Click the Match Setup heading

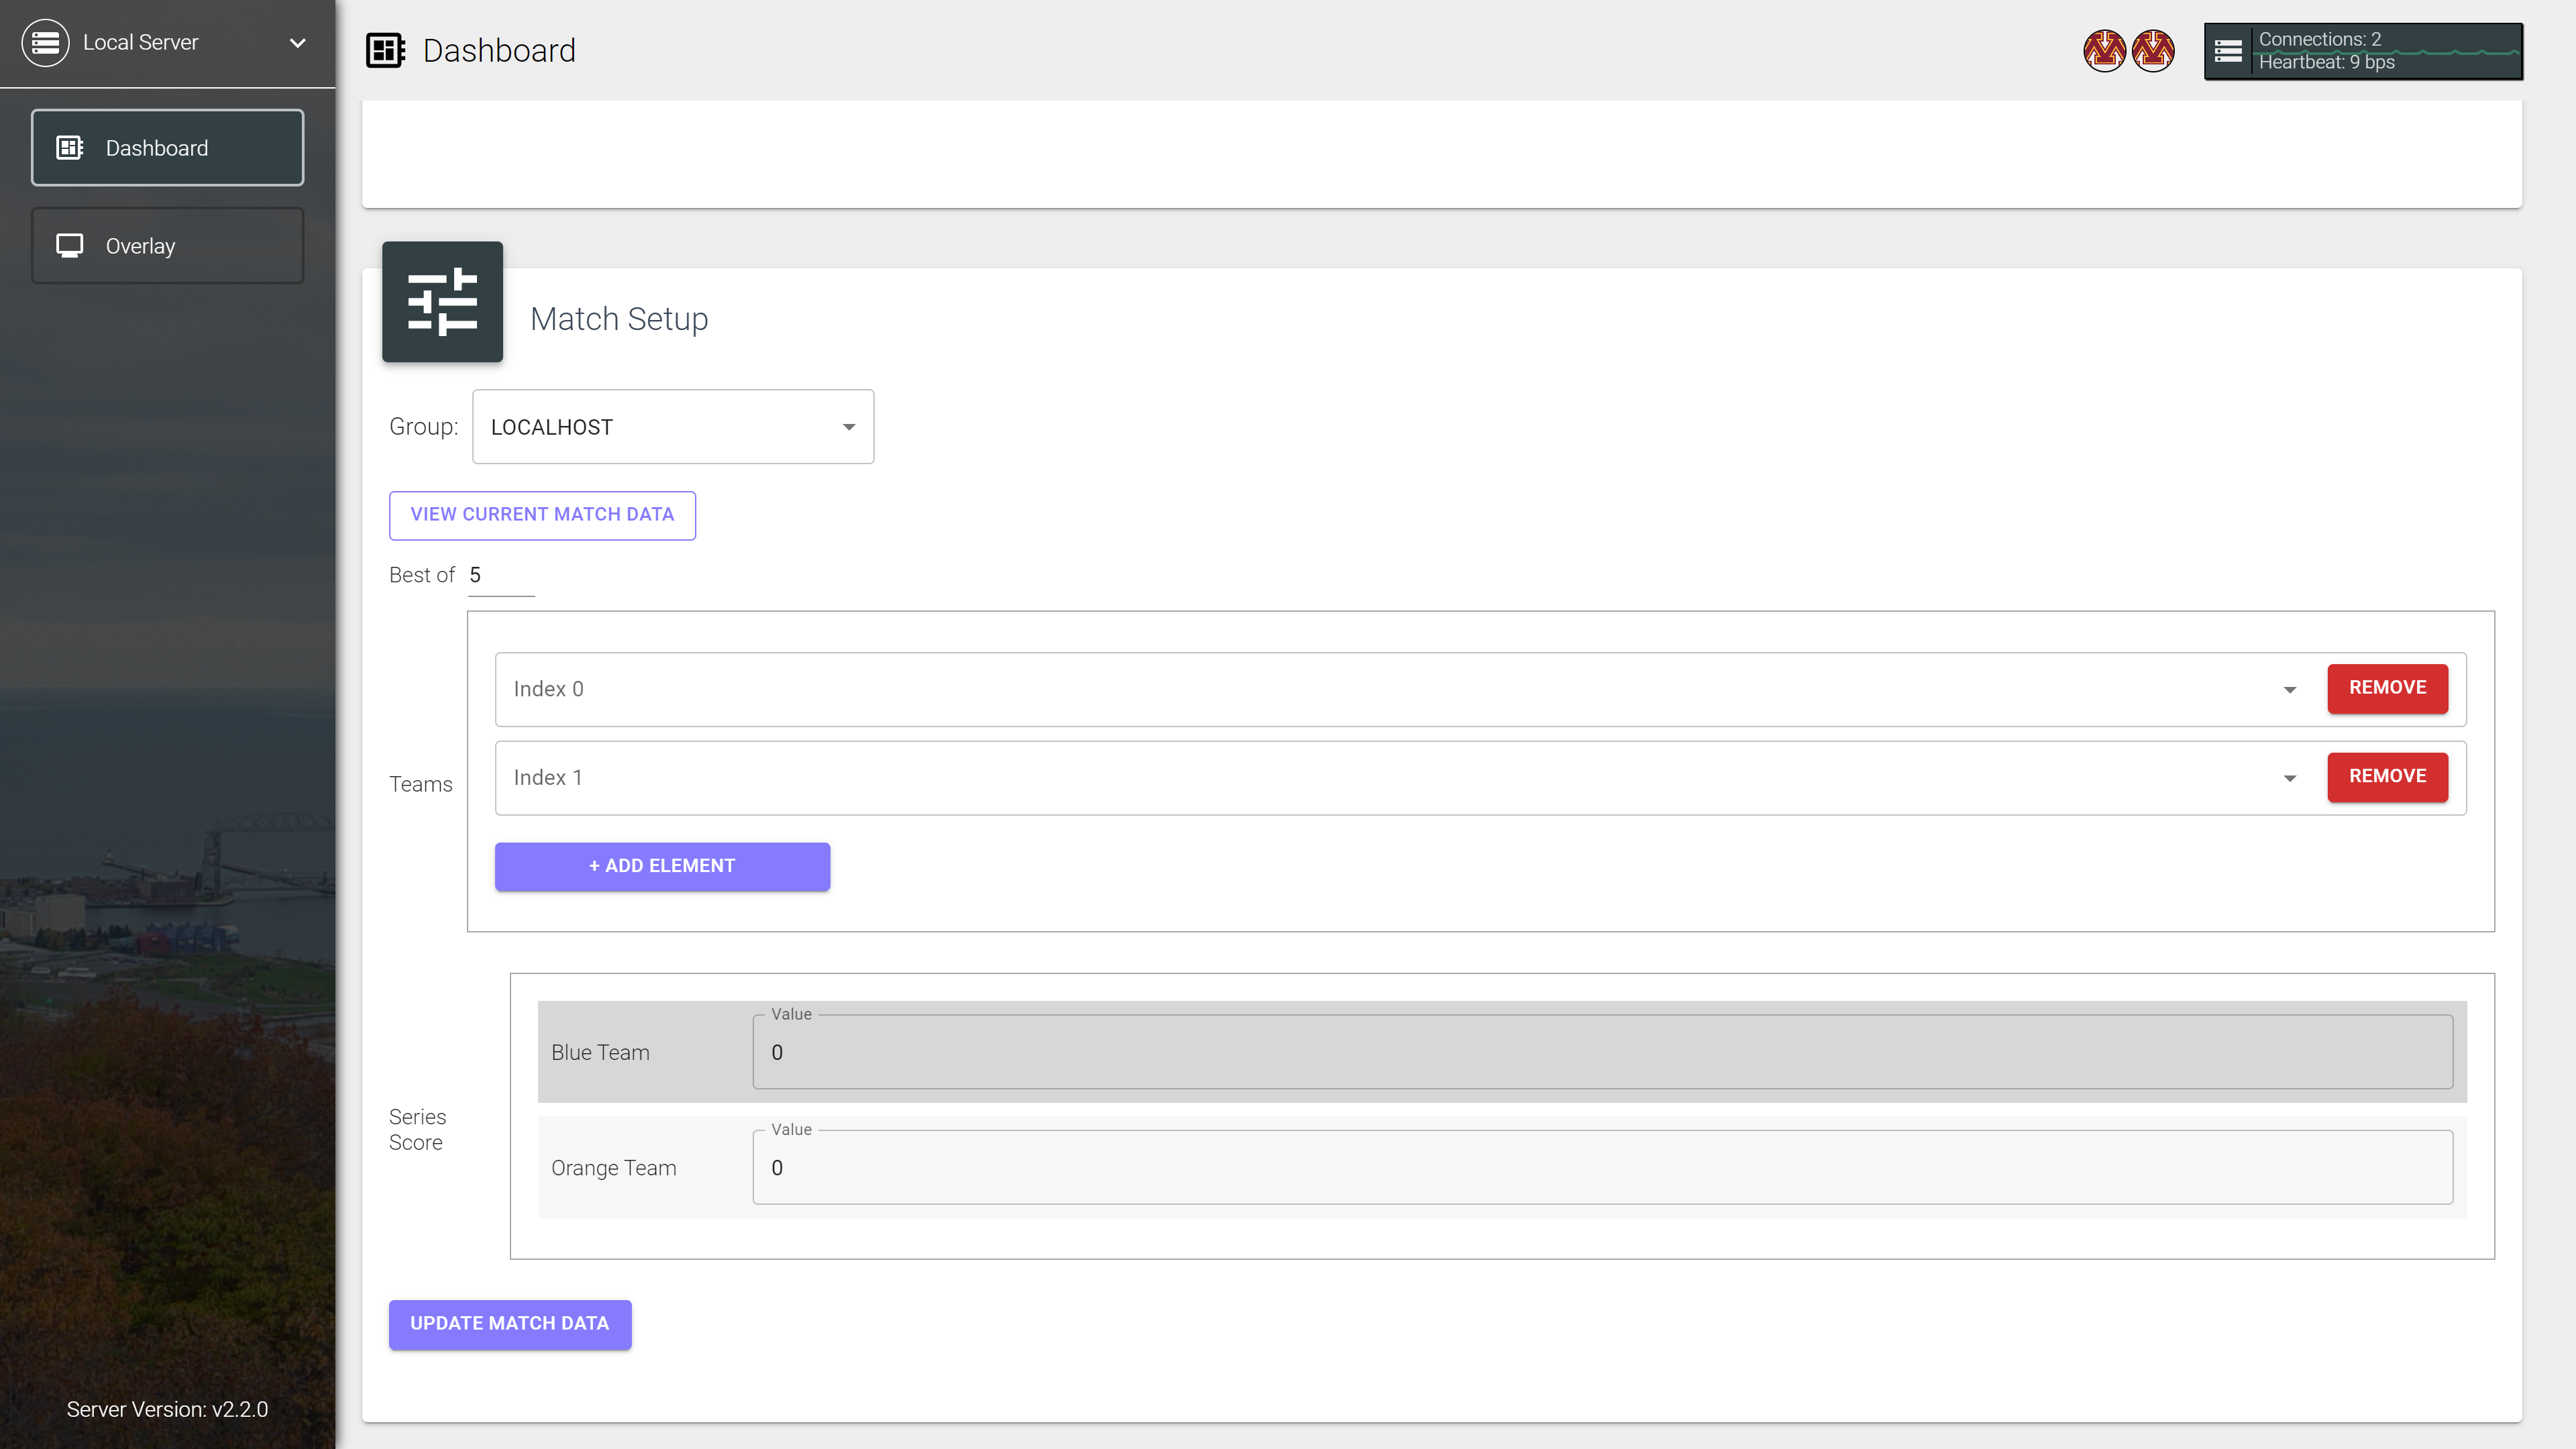click(x=619, y=319)
